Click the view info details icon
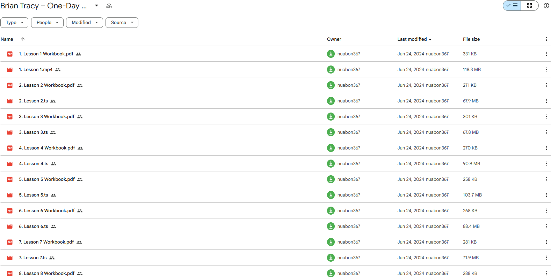The image size is (551, 277). click(x=546, y=6)
